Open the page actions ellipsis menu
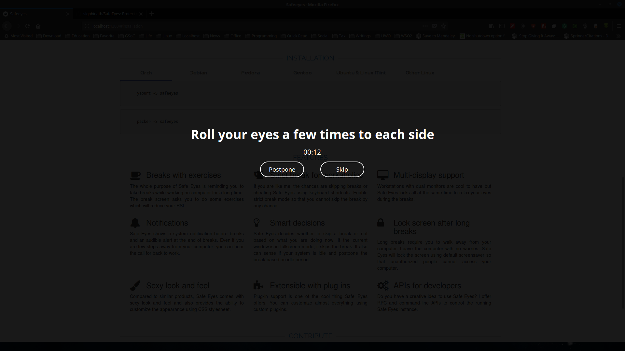Viewport: 625px width, 351px height. pyautogui.click(x=425, y=26)
